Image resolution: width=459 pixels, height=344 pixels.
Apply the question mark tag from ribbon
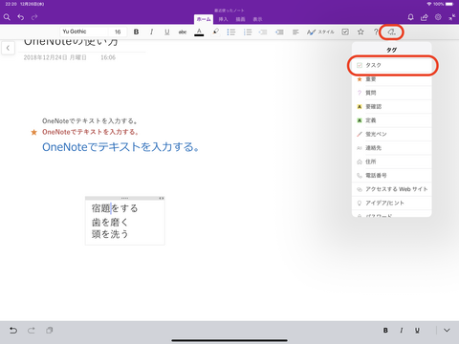coord(376,32)
